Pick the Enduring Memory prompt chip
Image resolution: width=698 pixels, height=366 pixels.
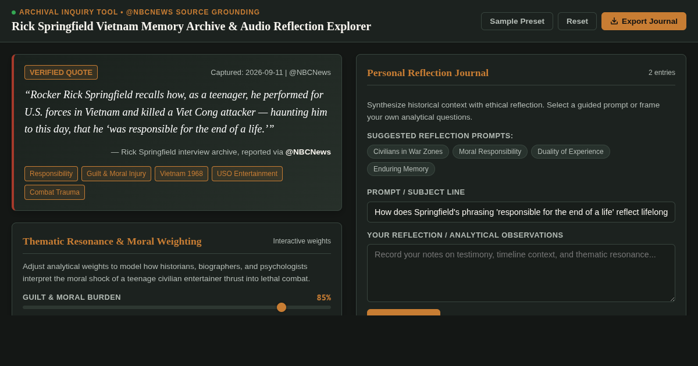click(x=401, y=169)
